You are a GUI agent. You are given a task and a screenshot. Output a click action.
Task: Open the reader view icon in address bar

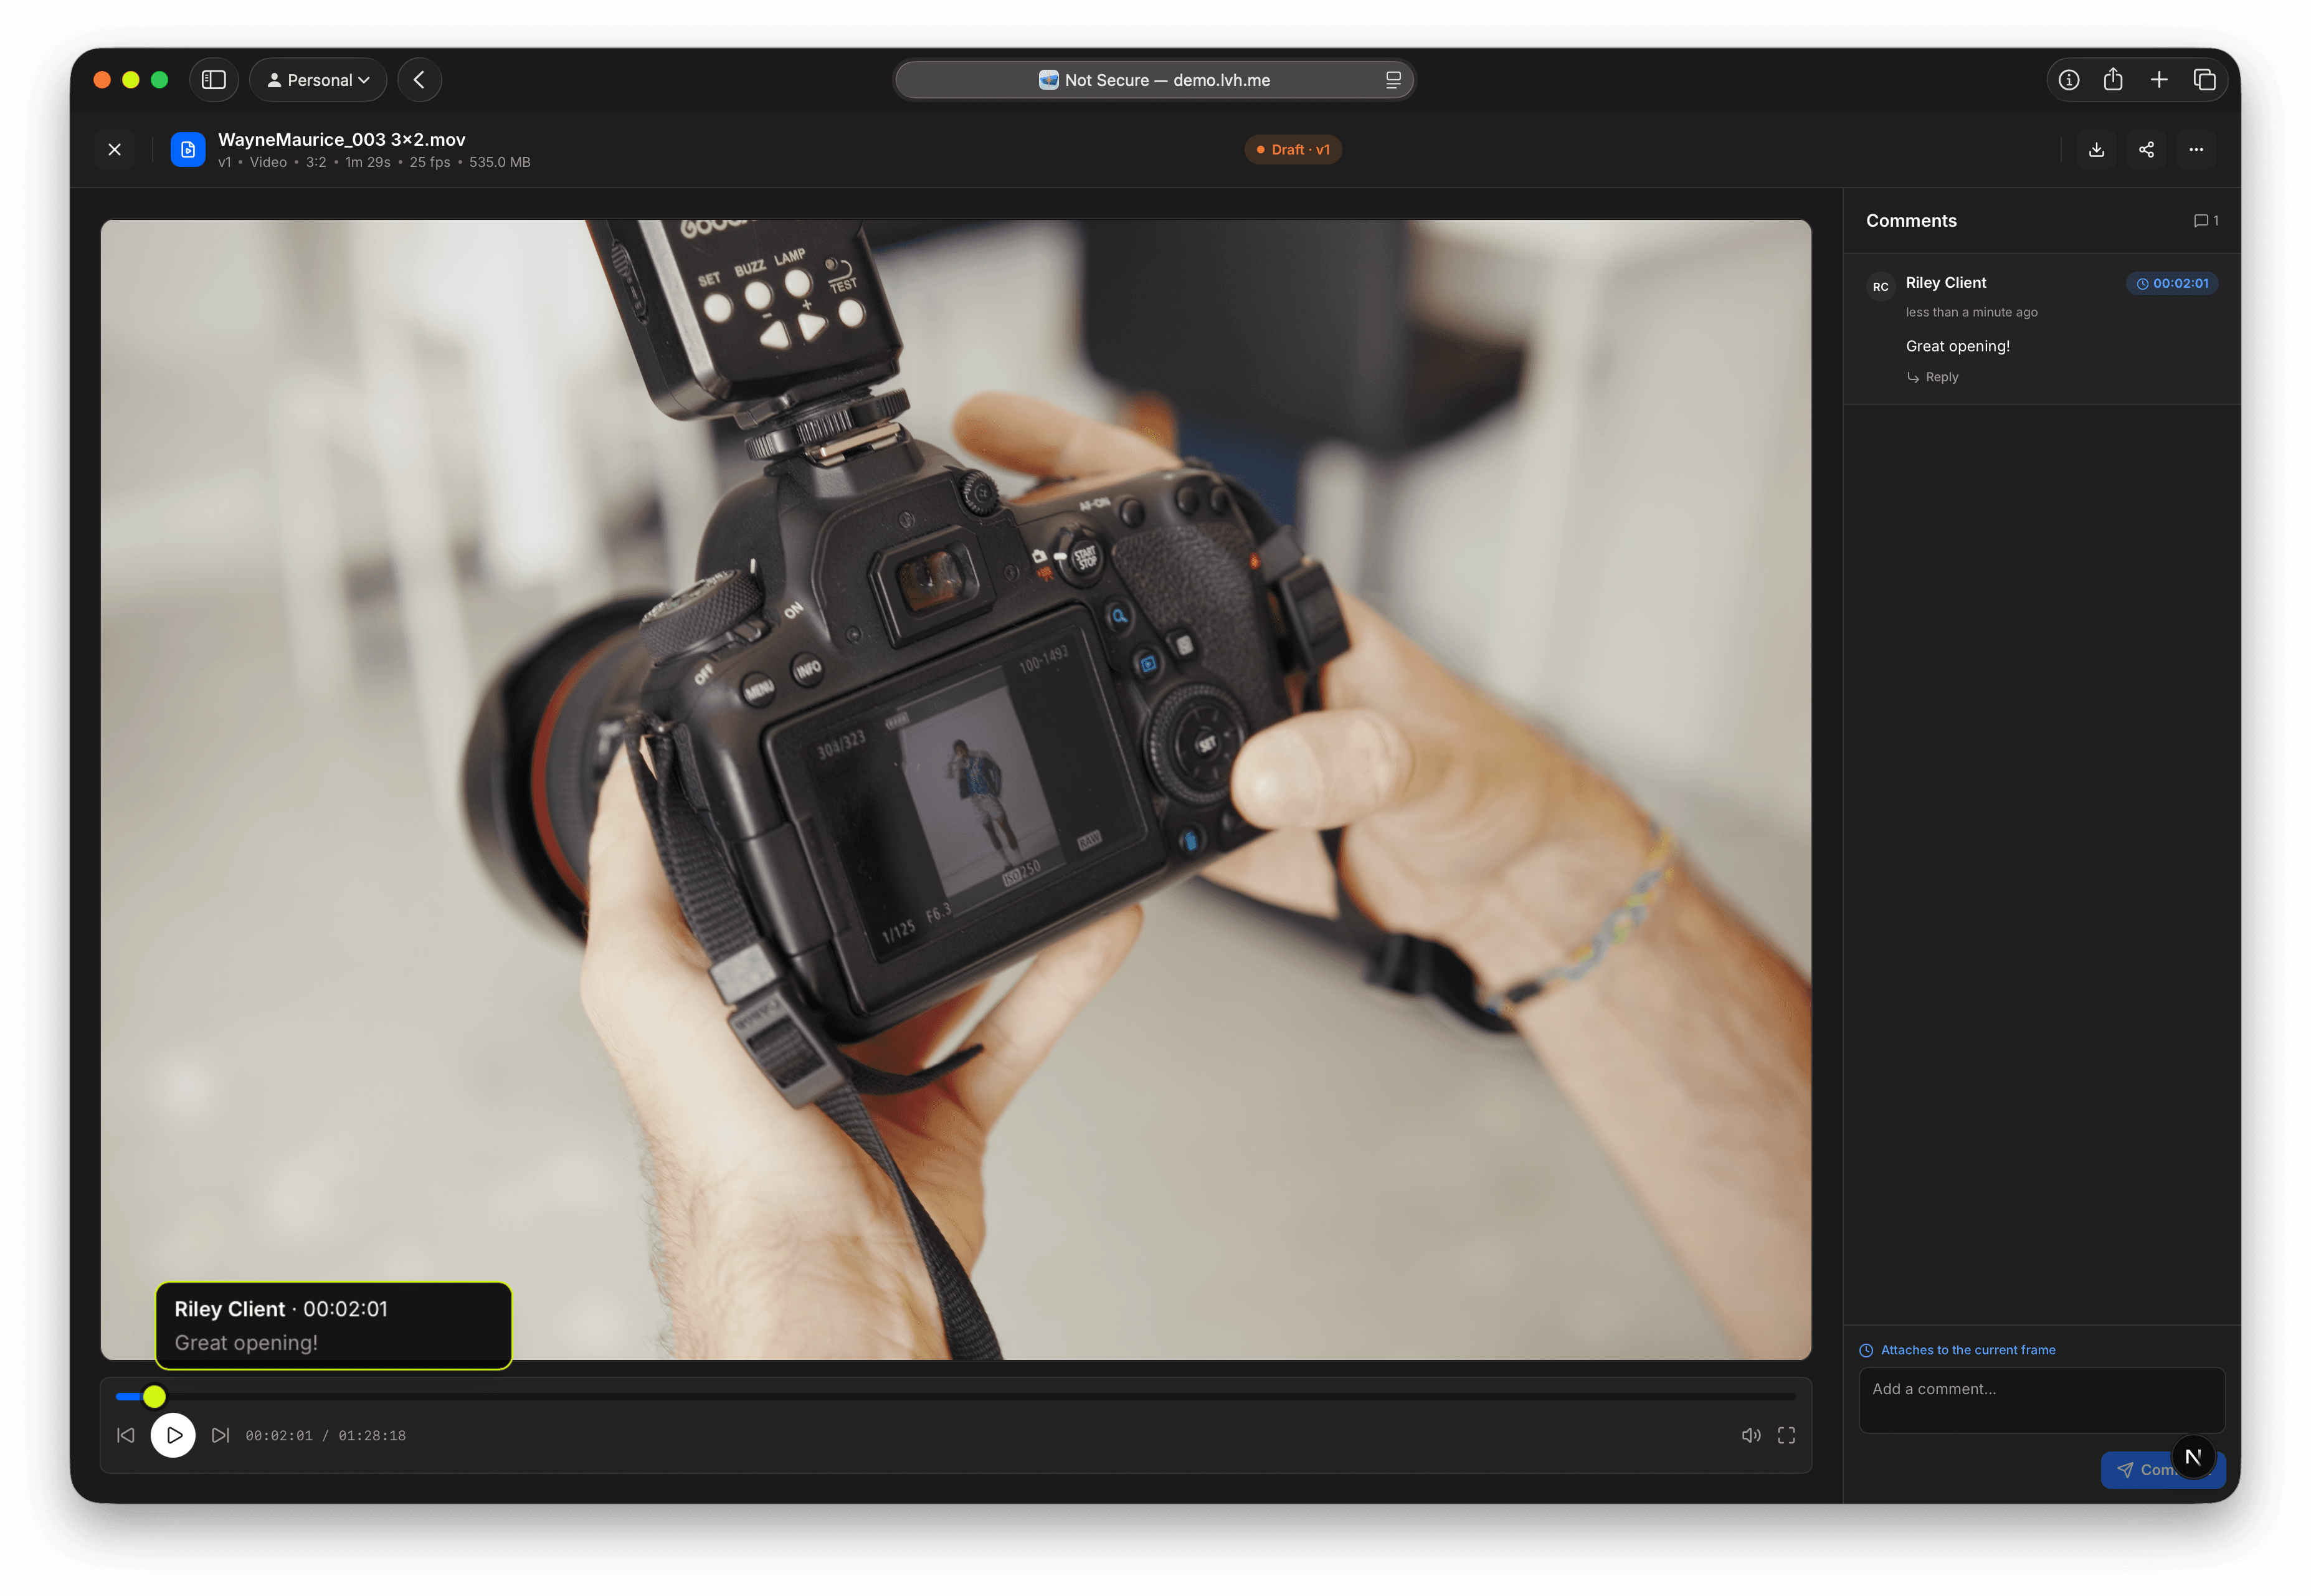pos(1393,80)
